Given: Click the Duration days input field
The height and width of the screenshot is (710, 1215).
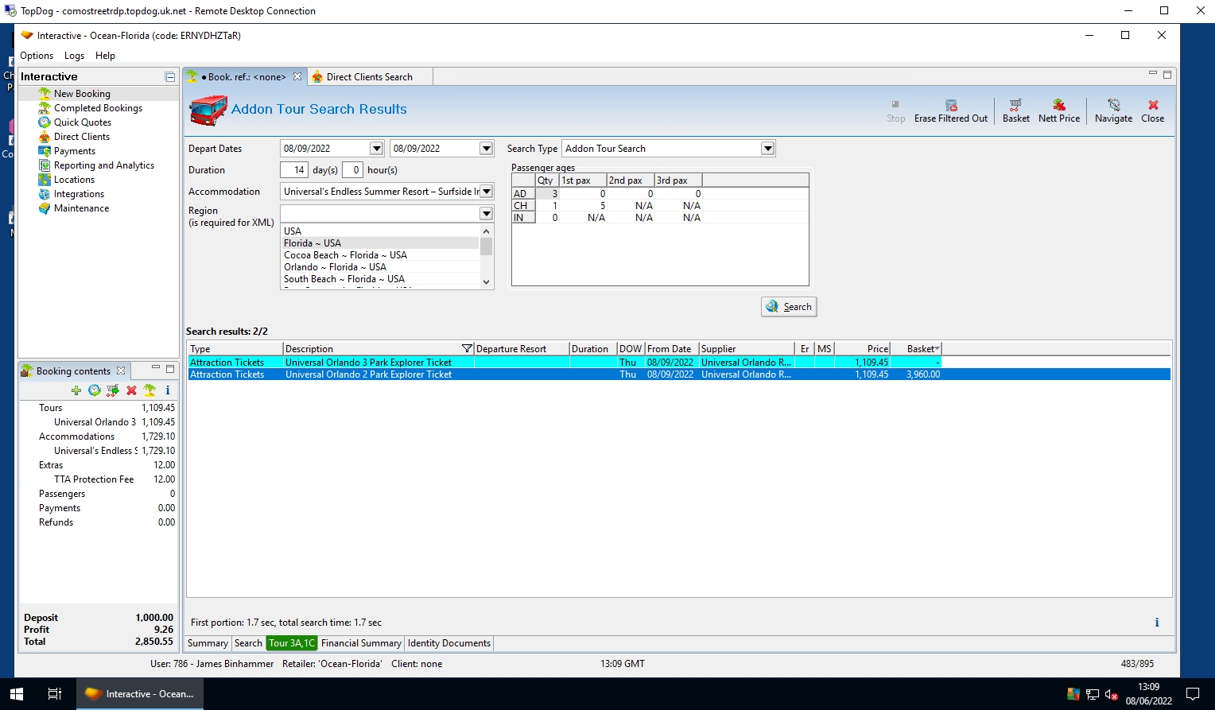Looking at the screenshot, I should pos(294,170).
